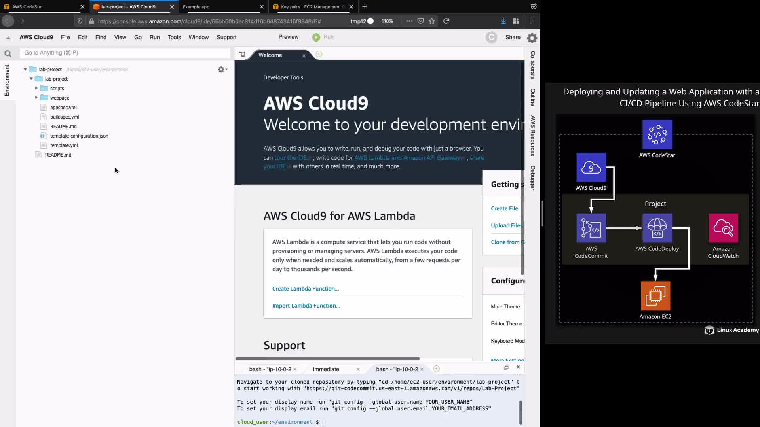Collapse the root lab-project folder
The height and width of the screenshot is (427, 760).
tap(25, 69)
